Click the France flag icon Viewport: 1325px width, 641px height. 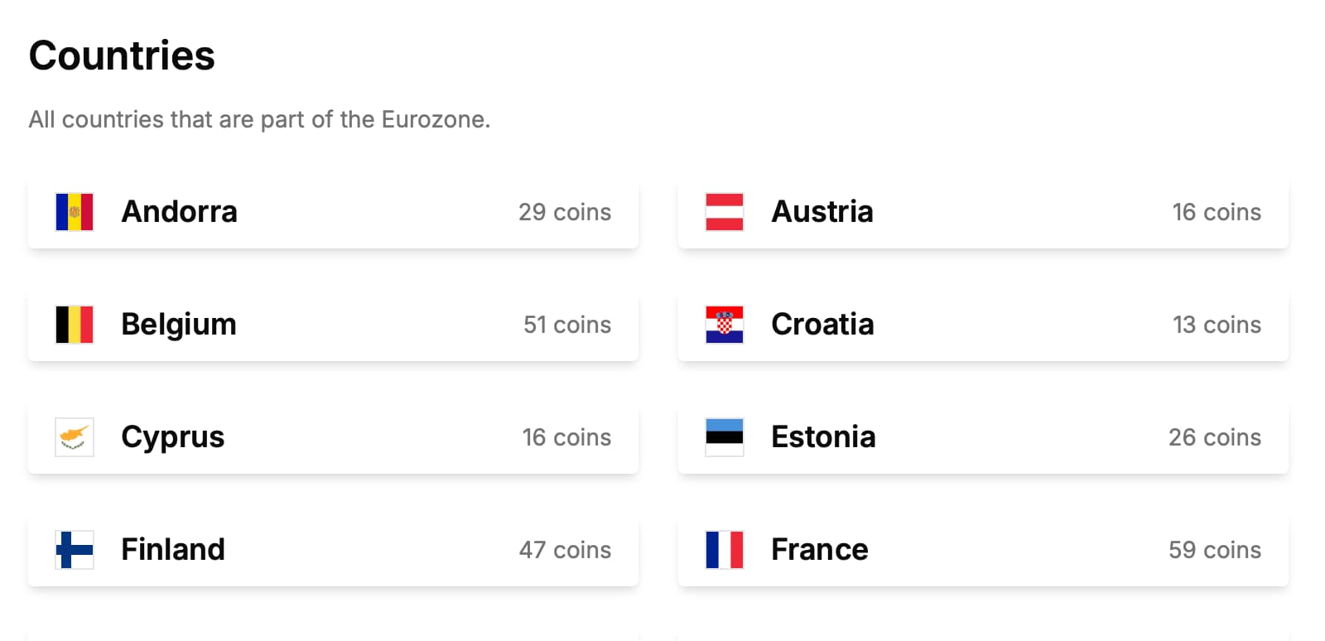click(x=724, y=549)
